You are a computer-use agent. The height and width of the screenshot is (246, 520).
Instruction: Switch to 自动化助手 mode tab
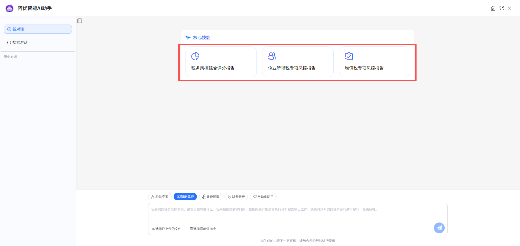[263, 197]
